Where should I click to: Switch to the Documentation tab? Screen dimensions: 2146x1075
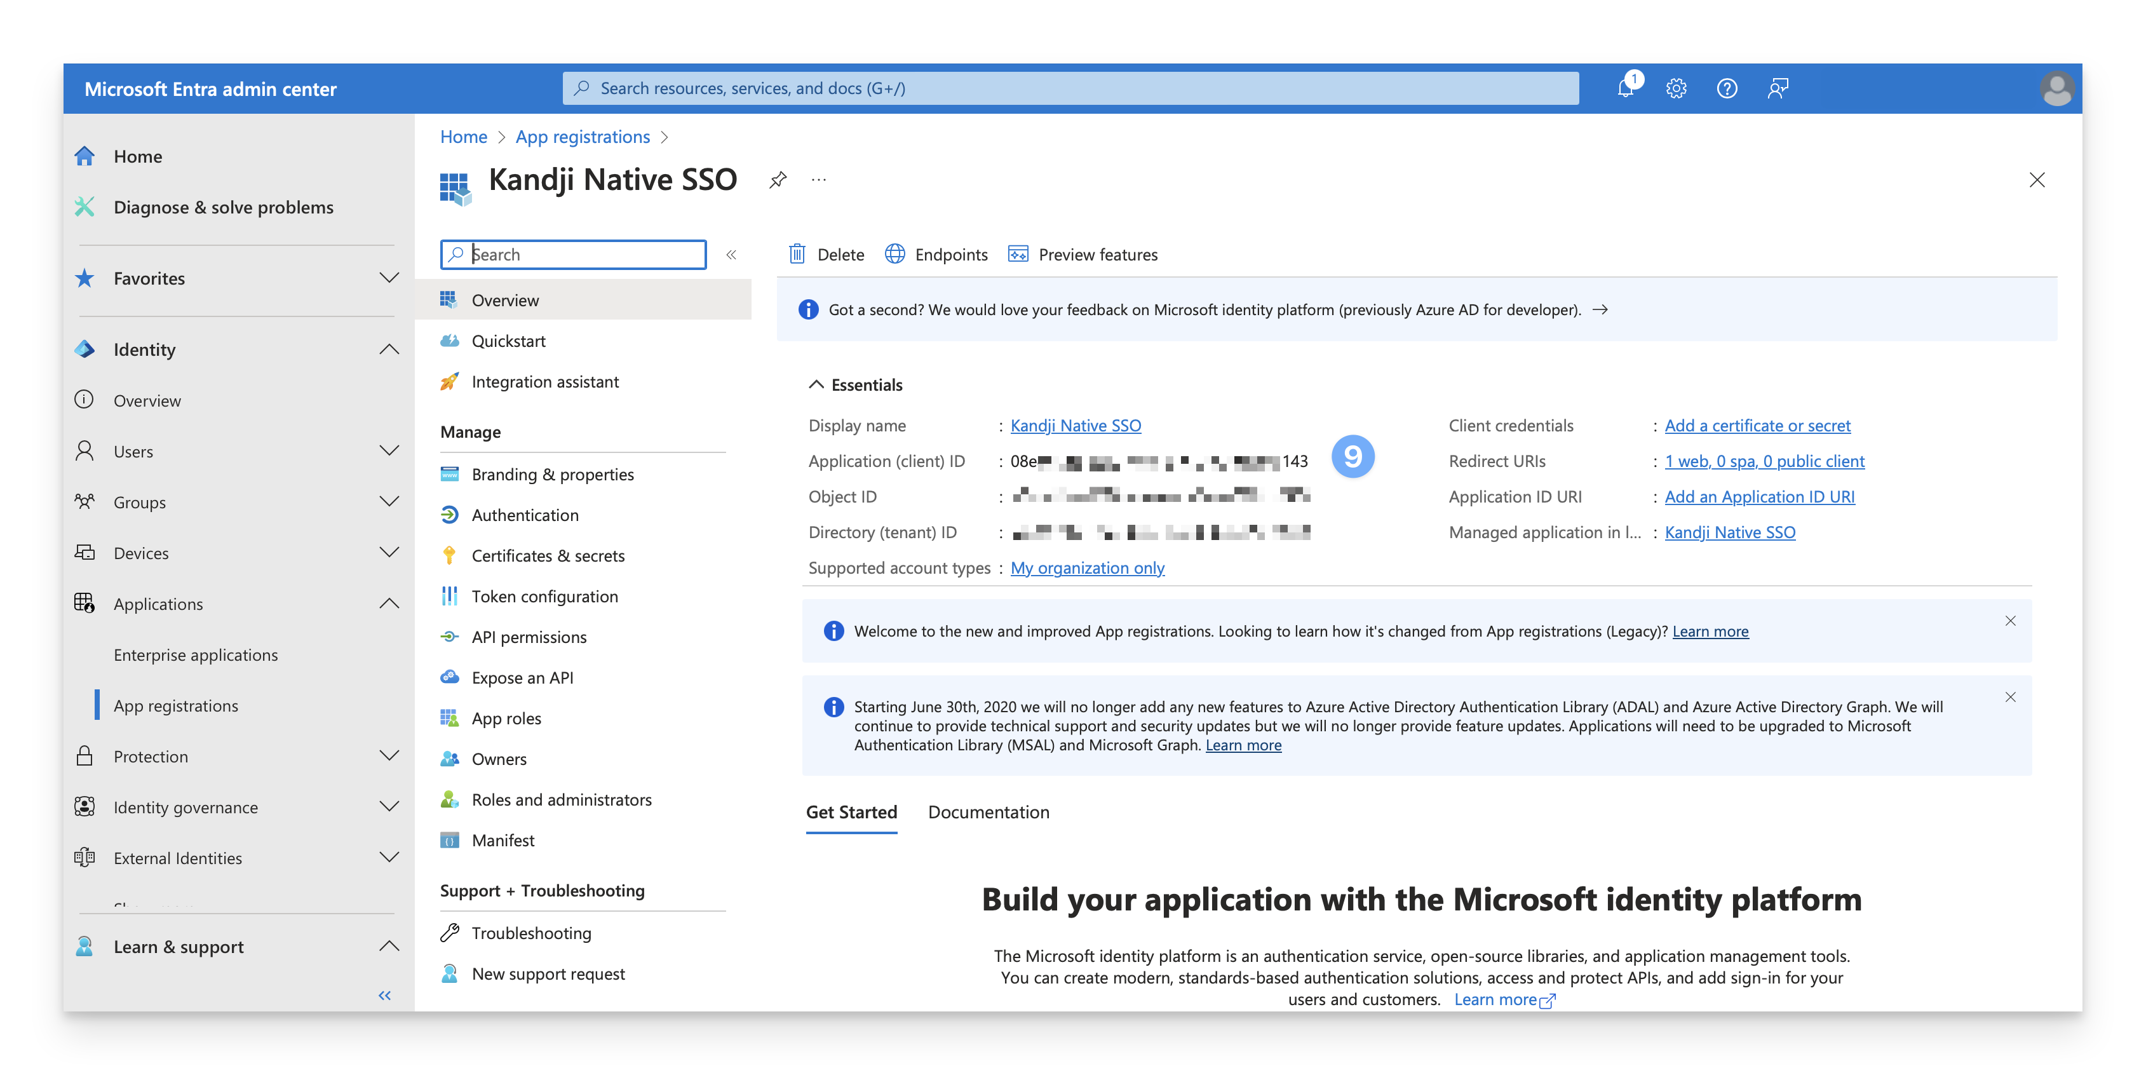[989, 812]
